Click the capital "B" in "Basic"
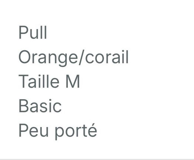The image size is (194, 160). coord(23,106)
